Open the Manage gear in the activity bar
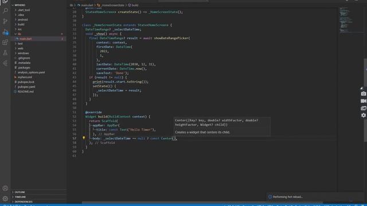Viewport: 367px width, 206px height. pos(5,199)
